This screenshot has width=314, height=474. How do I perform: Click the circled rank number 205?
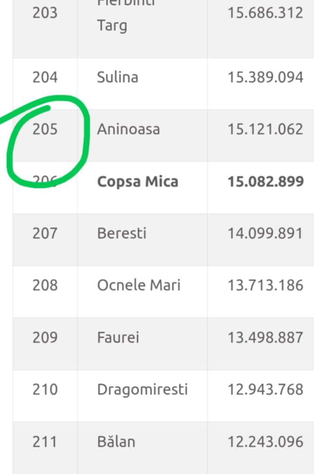(45, 130)
